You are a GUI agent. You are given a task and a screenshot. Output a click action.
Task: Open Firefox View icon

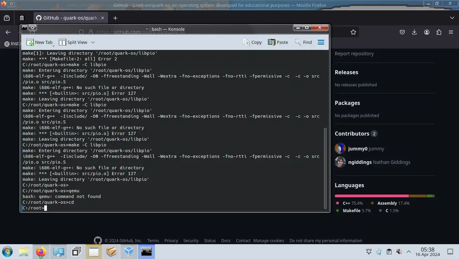(7, 18)
